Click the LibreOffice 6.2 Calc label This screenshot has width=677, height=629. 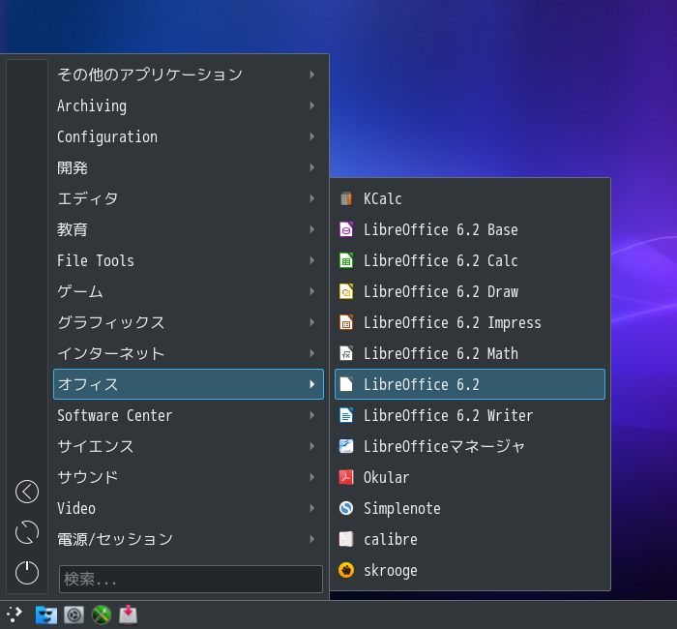(x=440, y=260)
